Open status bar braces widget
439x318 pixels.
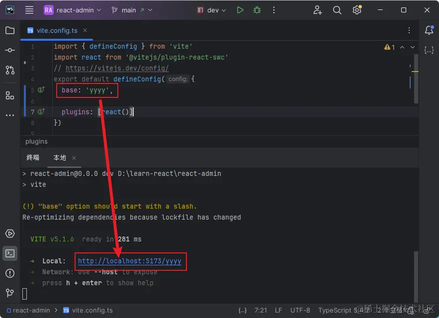point(243,310)
